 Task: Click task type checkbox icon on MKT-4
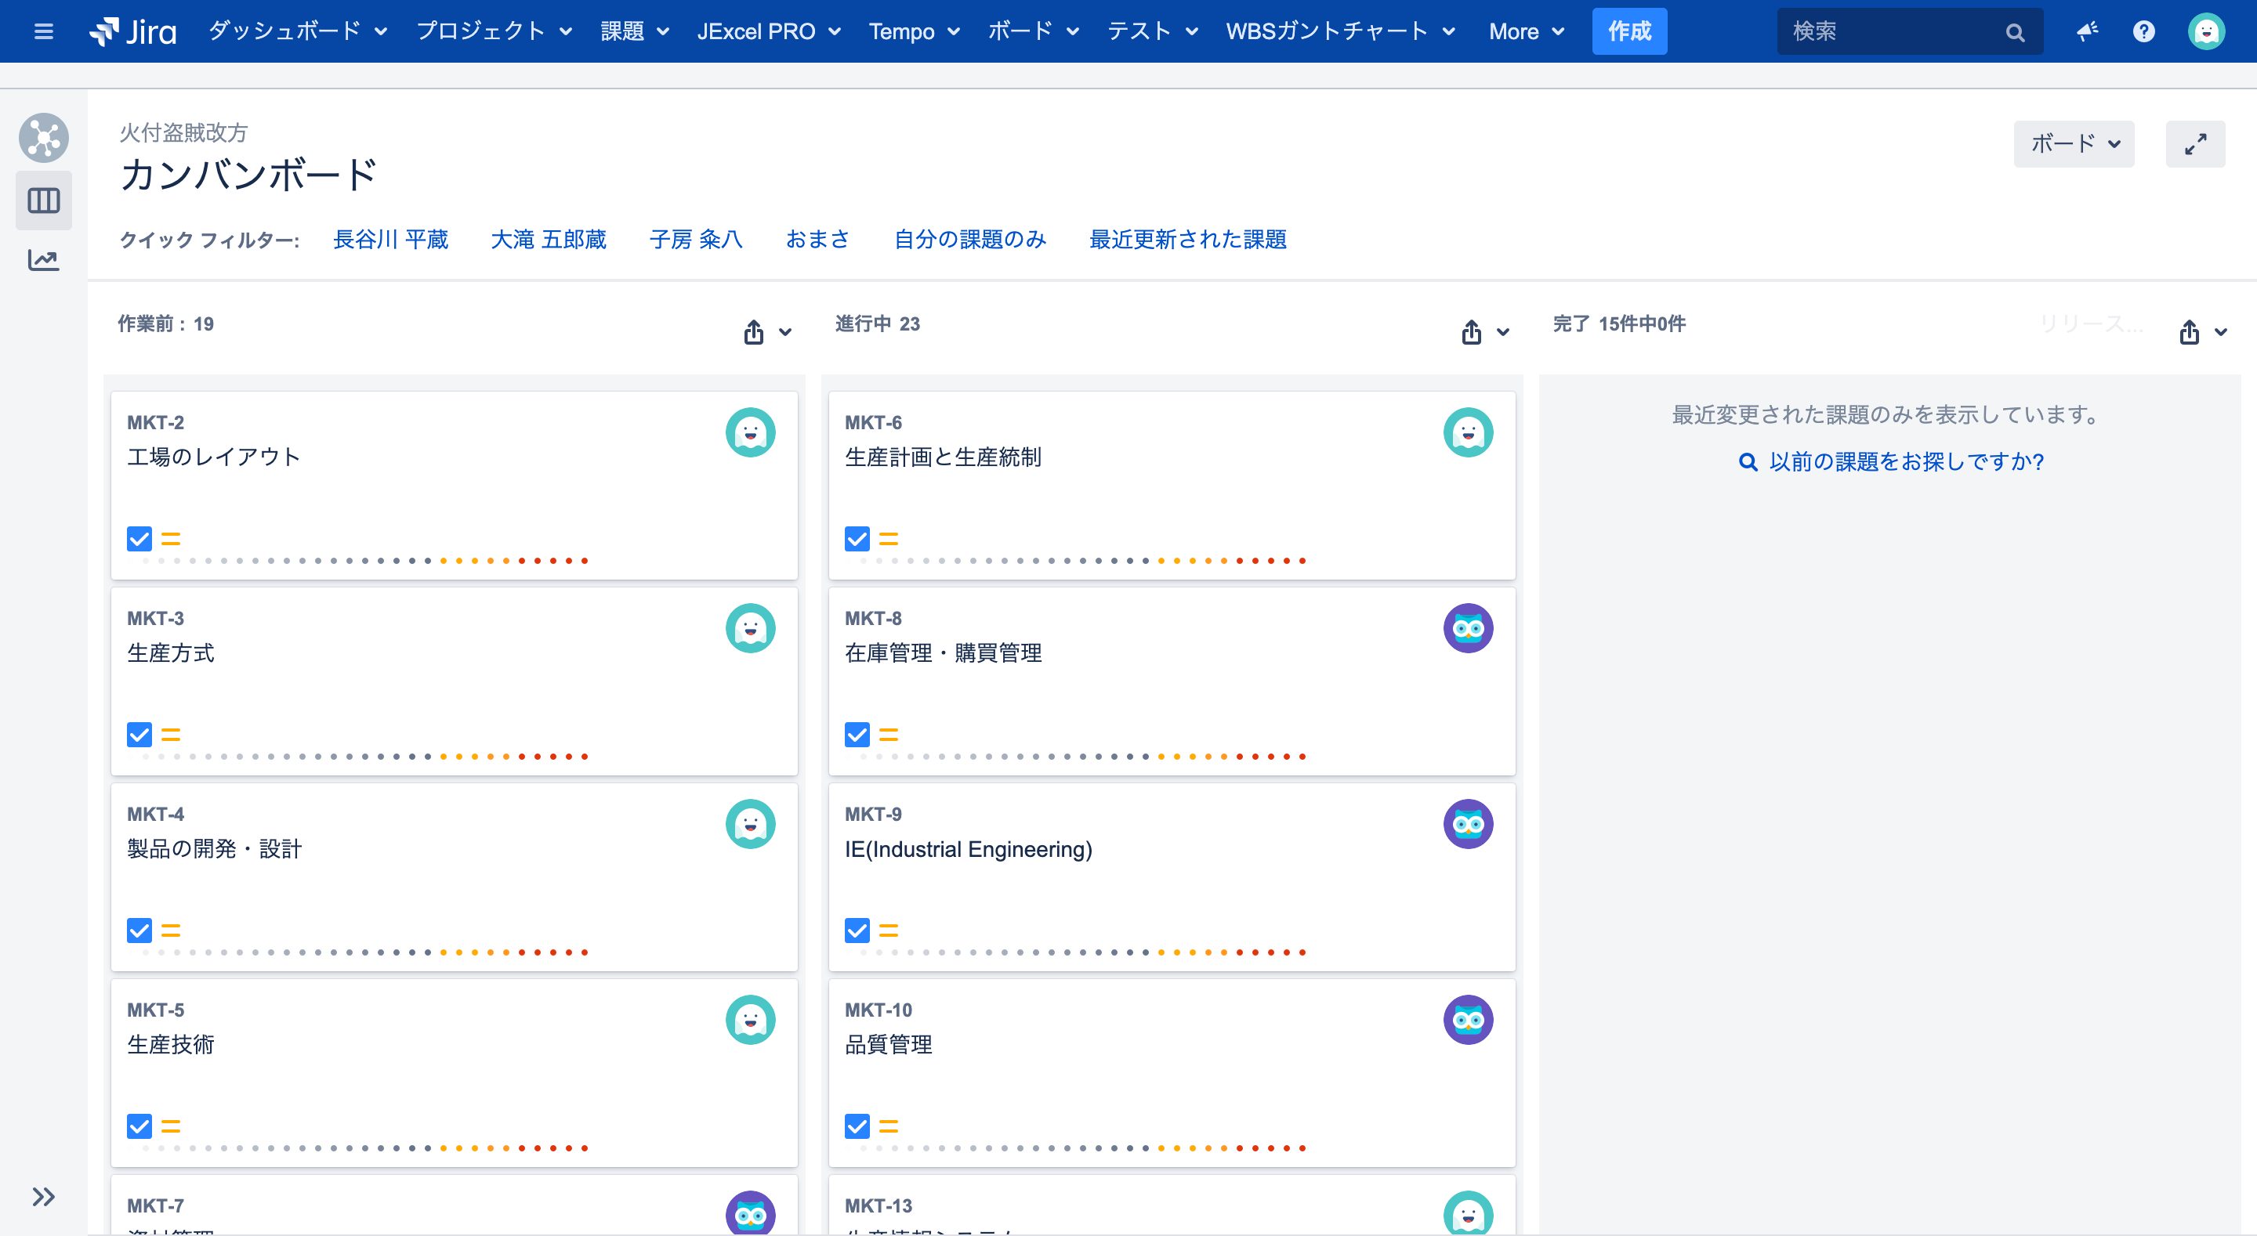[139, 931]
